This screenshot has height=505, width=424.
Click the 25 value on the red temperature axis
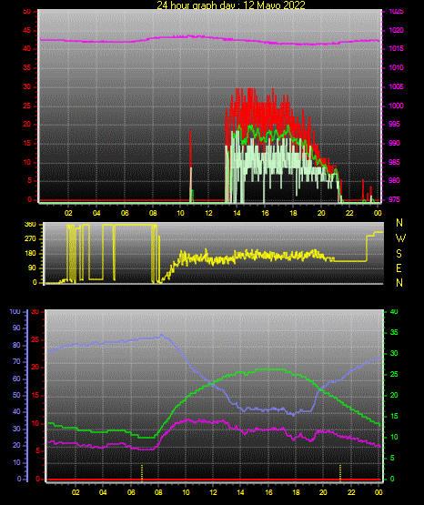35,339
